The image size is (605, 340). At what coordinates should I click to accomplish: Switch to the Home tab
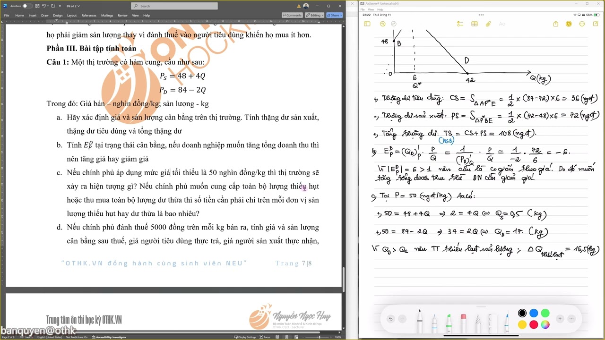(19, 15)
